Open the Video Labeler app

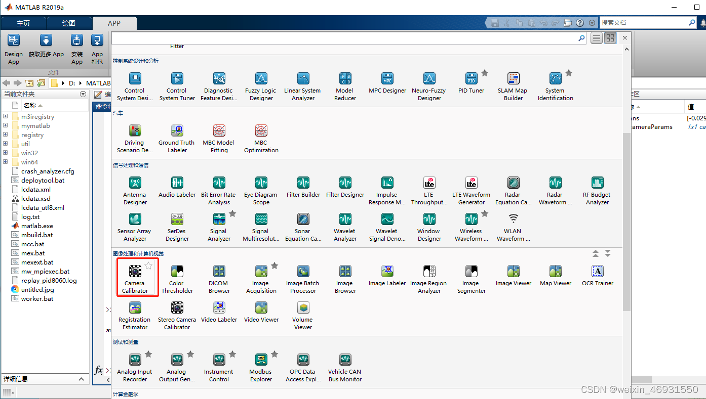coord(219,313)
